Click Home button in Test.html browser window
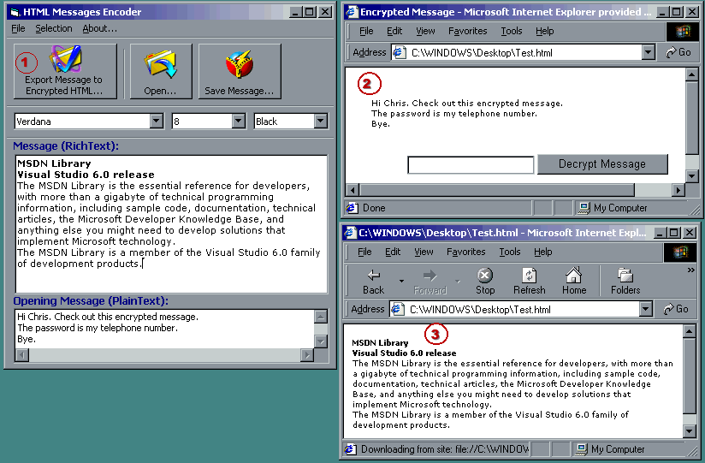705x463 pixels. click(574, 282)
